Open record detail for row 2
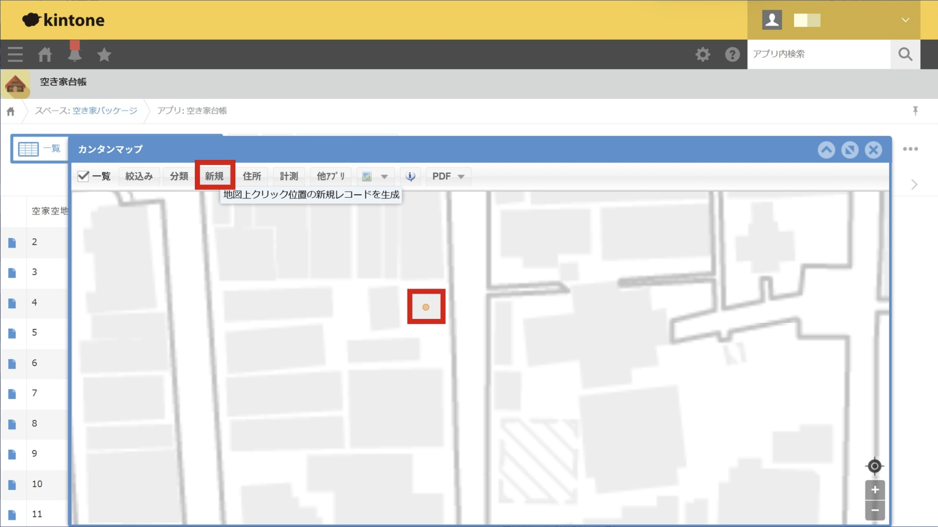This screenshot has height=527, width=938. pyautogui.click(x=12, y=243)
